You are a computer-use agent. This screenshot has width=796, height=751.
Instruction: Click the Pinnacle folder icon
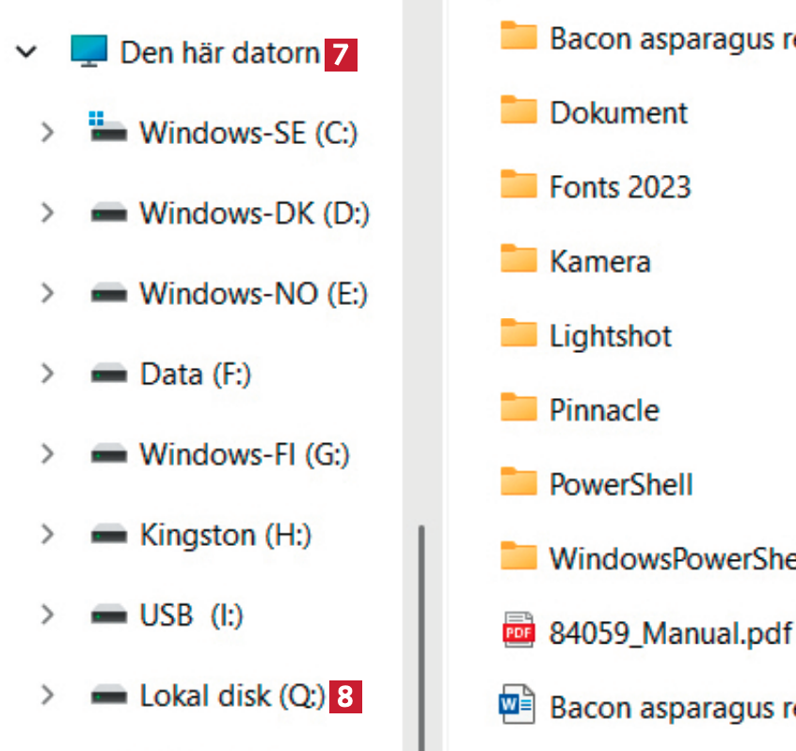click(518, 408)
